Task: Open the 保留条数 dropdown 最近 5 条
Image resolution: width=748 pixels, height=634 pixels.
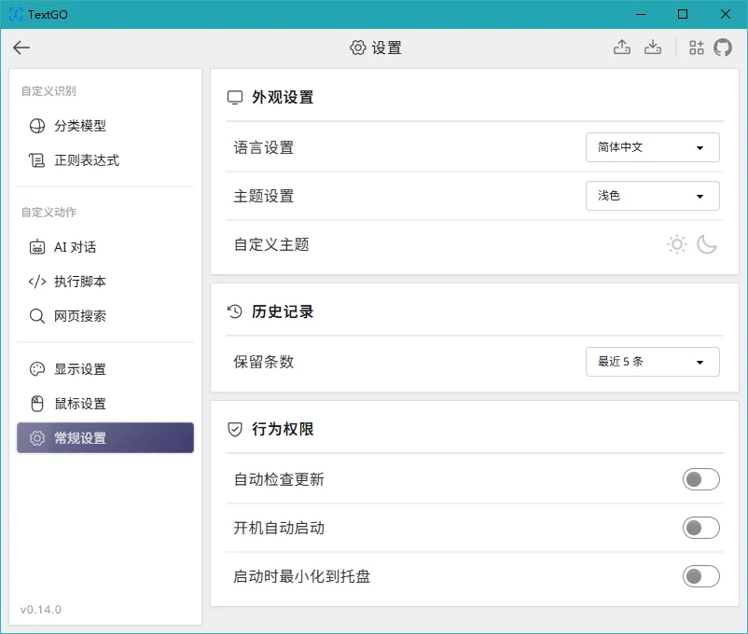Action: (x=652, y=362)
